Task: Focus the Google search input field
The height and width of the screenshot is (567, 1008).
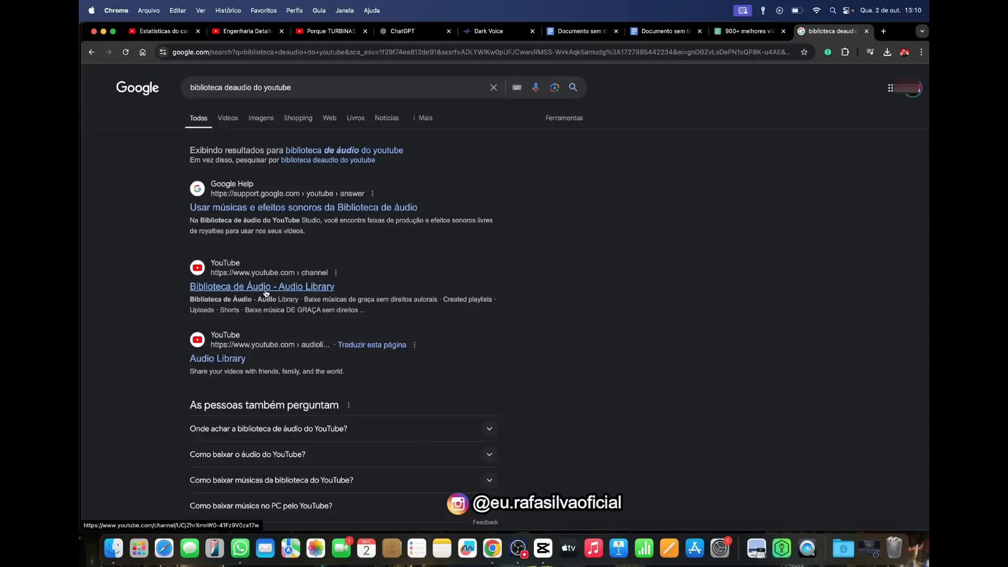Action: tap(336, 88)
